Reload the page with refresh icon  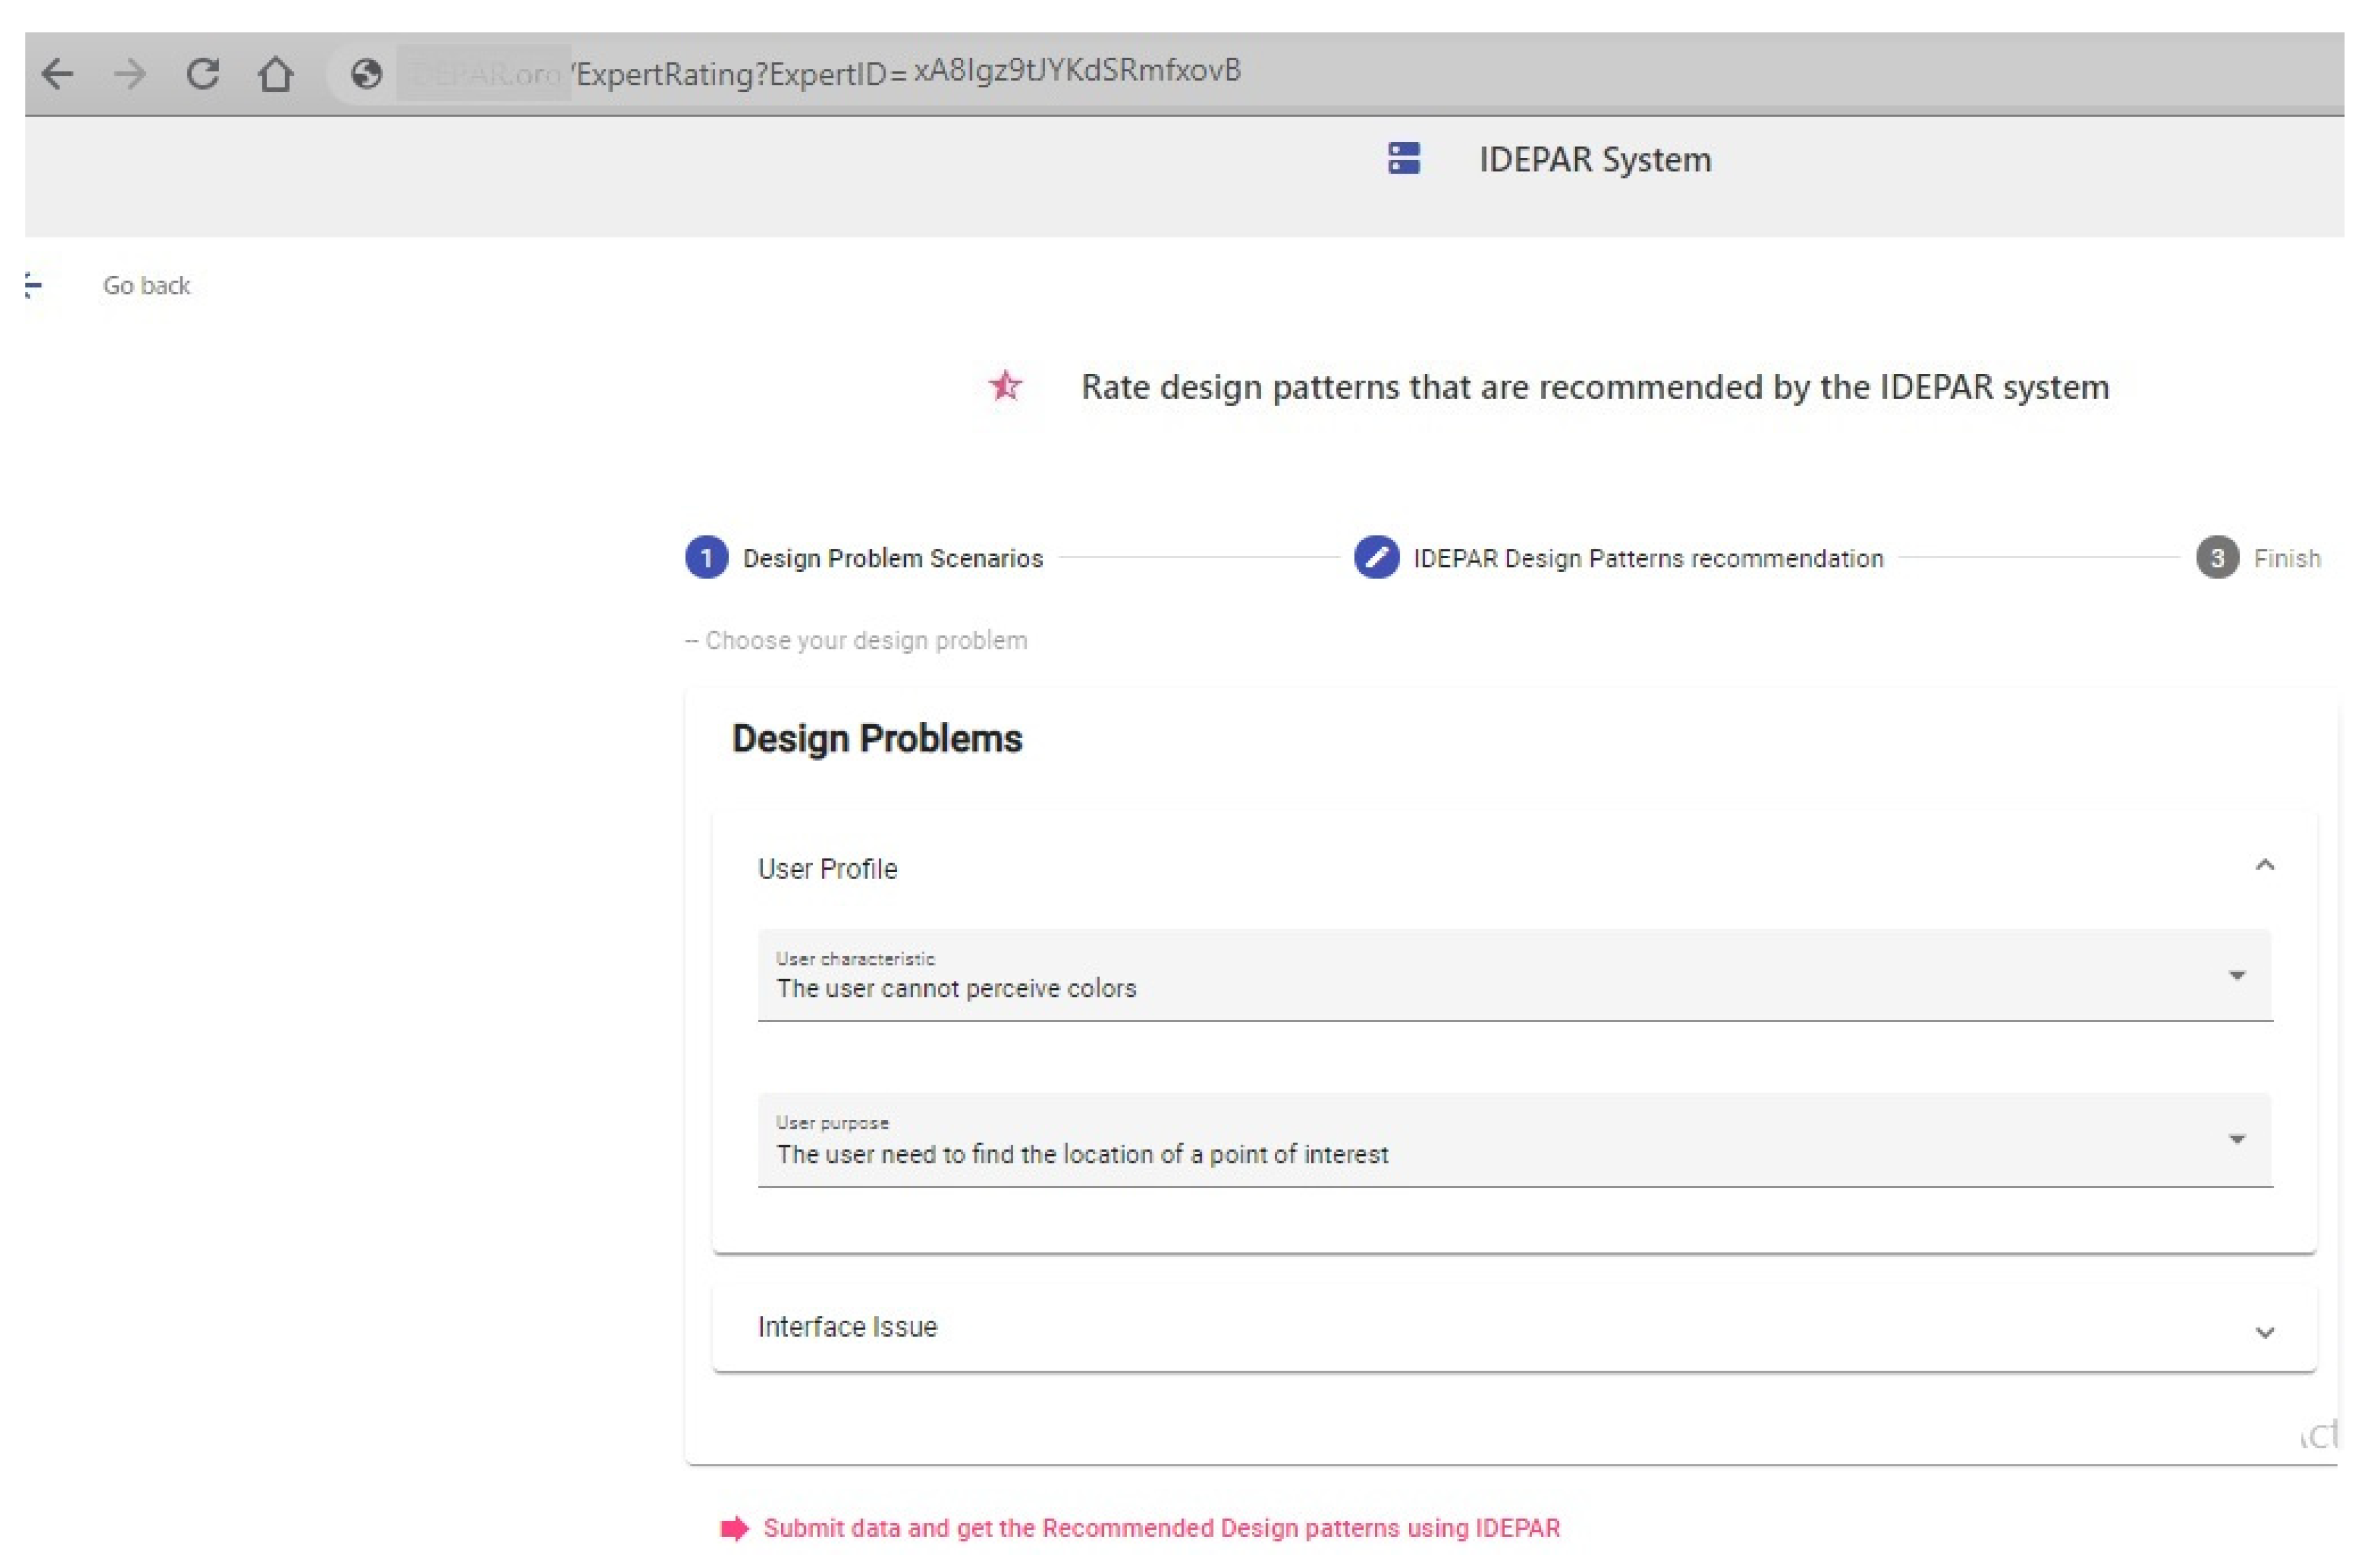coord(203,74)
